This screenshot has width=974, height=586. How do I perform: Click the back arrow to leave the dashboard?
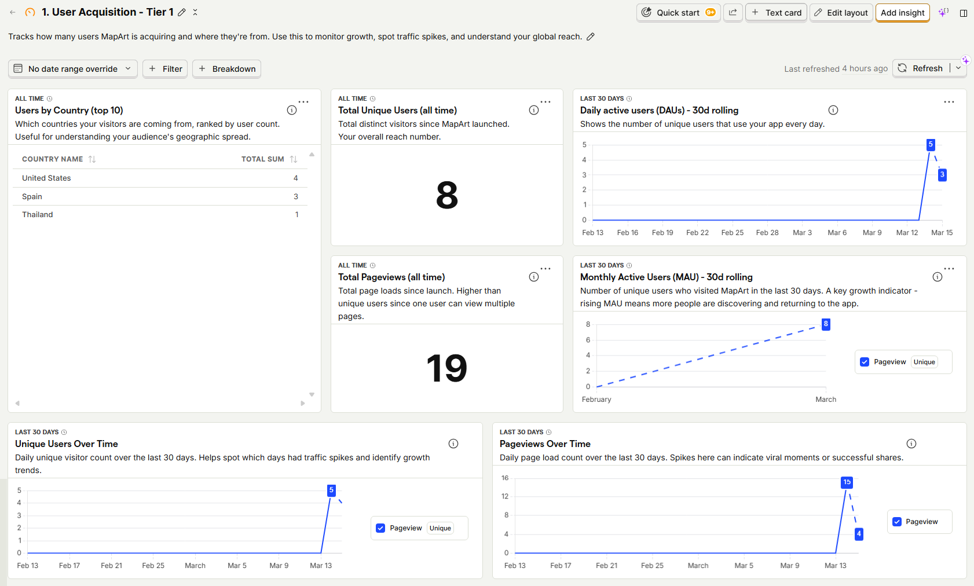(x=13, y=12)
